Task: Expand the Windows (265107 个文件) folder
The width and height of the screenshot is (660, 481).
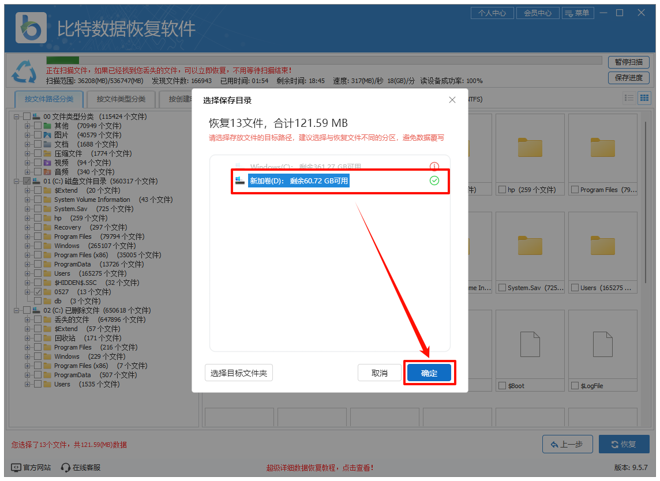Action: tap(27, 246)
